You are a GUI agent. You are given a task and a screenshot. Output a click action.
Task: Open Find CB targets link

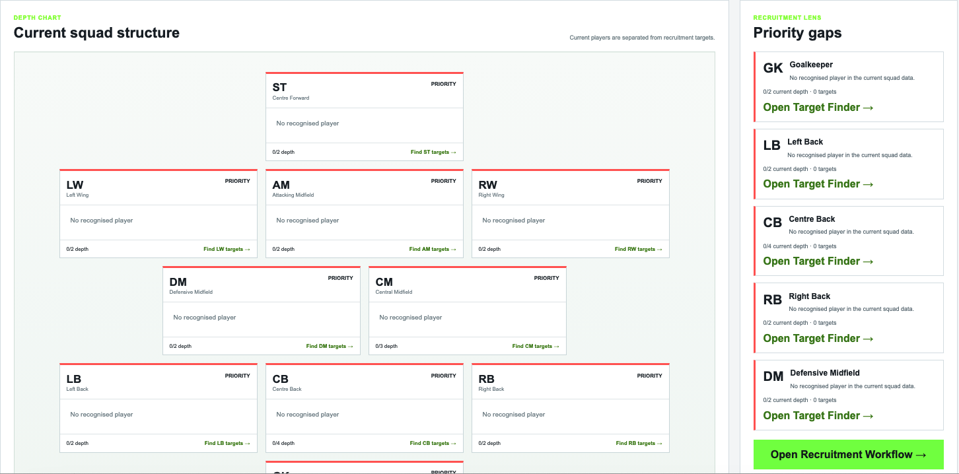click(433, 443)
